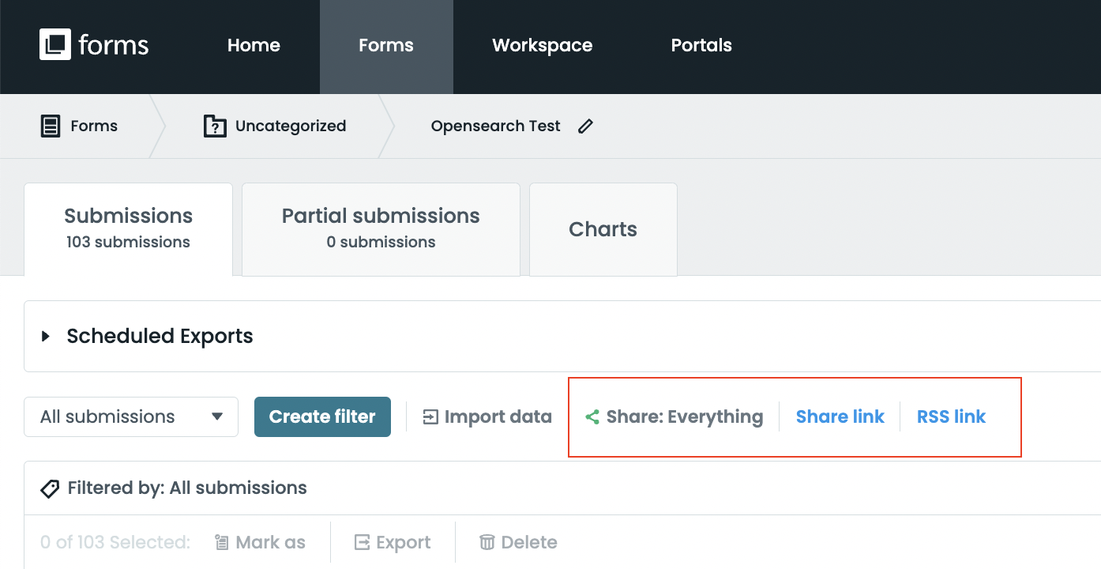The height and width of the screenshot is (569, 1101).
Task: Click the Mark as clipboard icon
Action: point(222,542)
